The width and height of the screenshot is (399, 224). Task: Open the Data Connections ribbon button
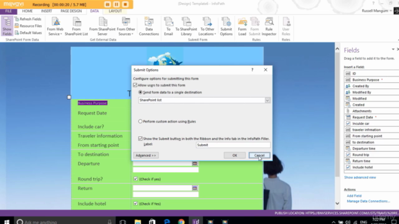pos(149,26)
